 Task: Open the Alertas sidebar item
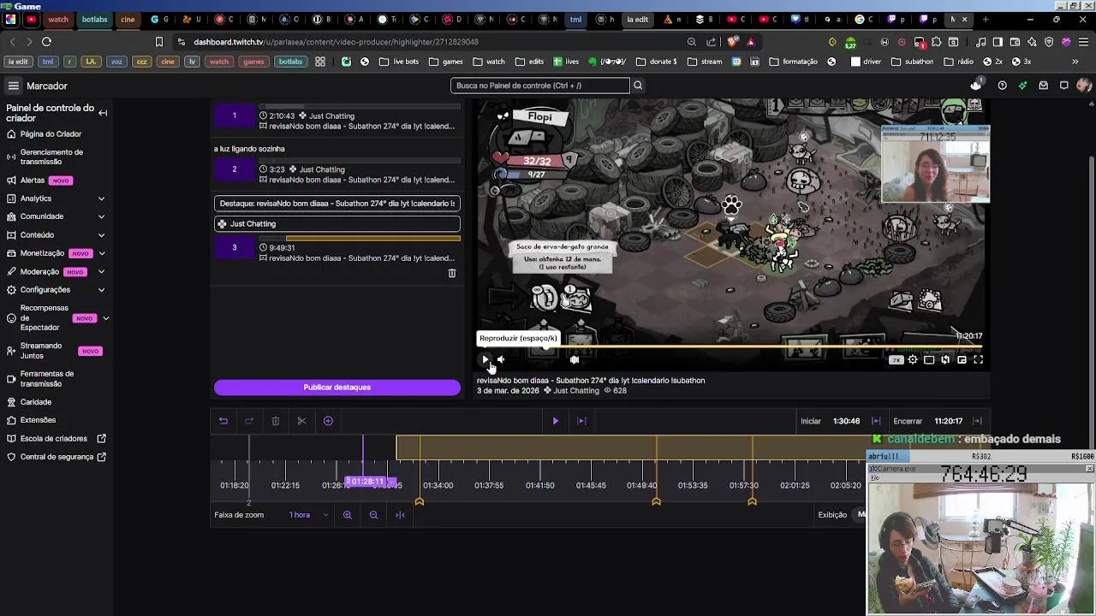click(33, 181)
